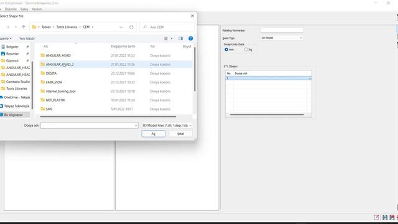
Task: Open Gpptool in the navigation pane
Action: pos(12,61)
